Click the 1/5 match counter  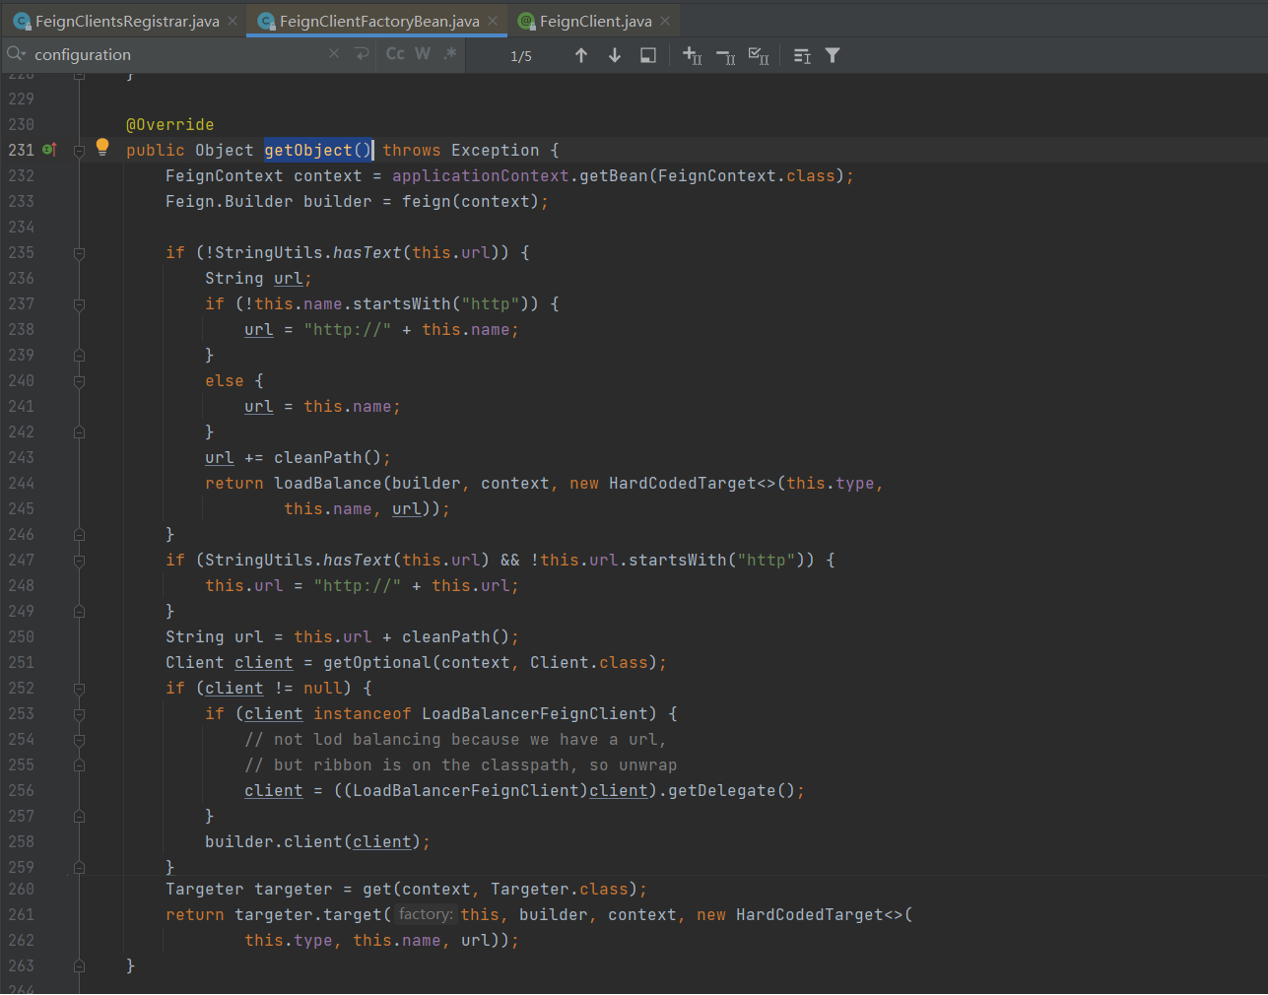point(521,56)
